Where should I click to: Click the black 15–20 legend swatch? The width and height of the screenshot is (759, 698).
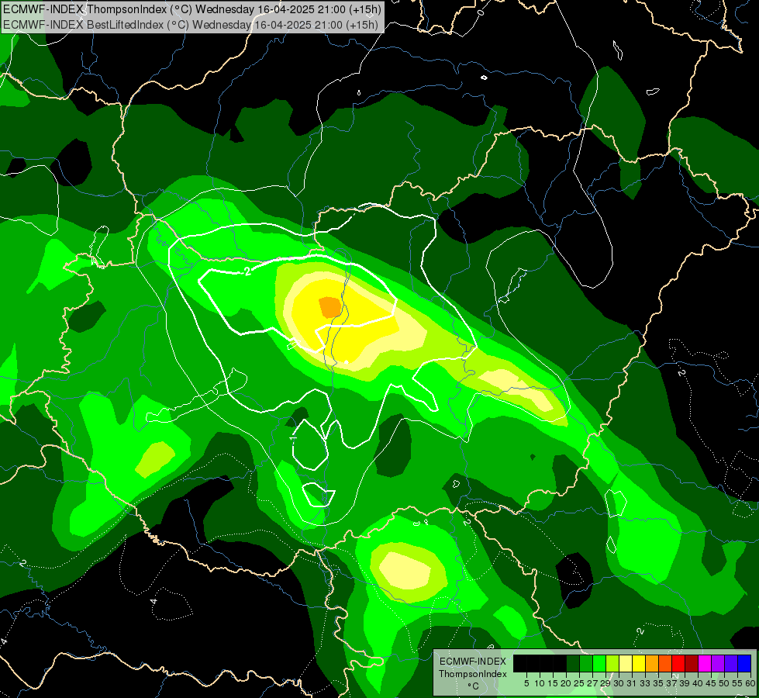point(560,663)
